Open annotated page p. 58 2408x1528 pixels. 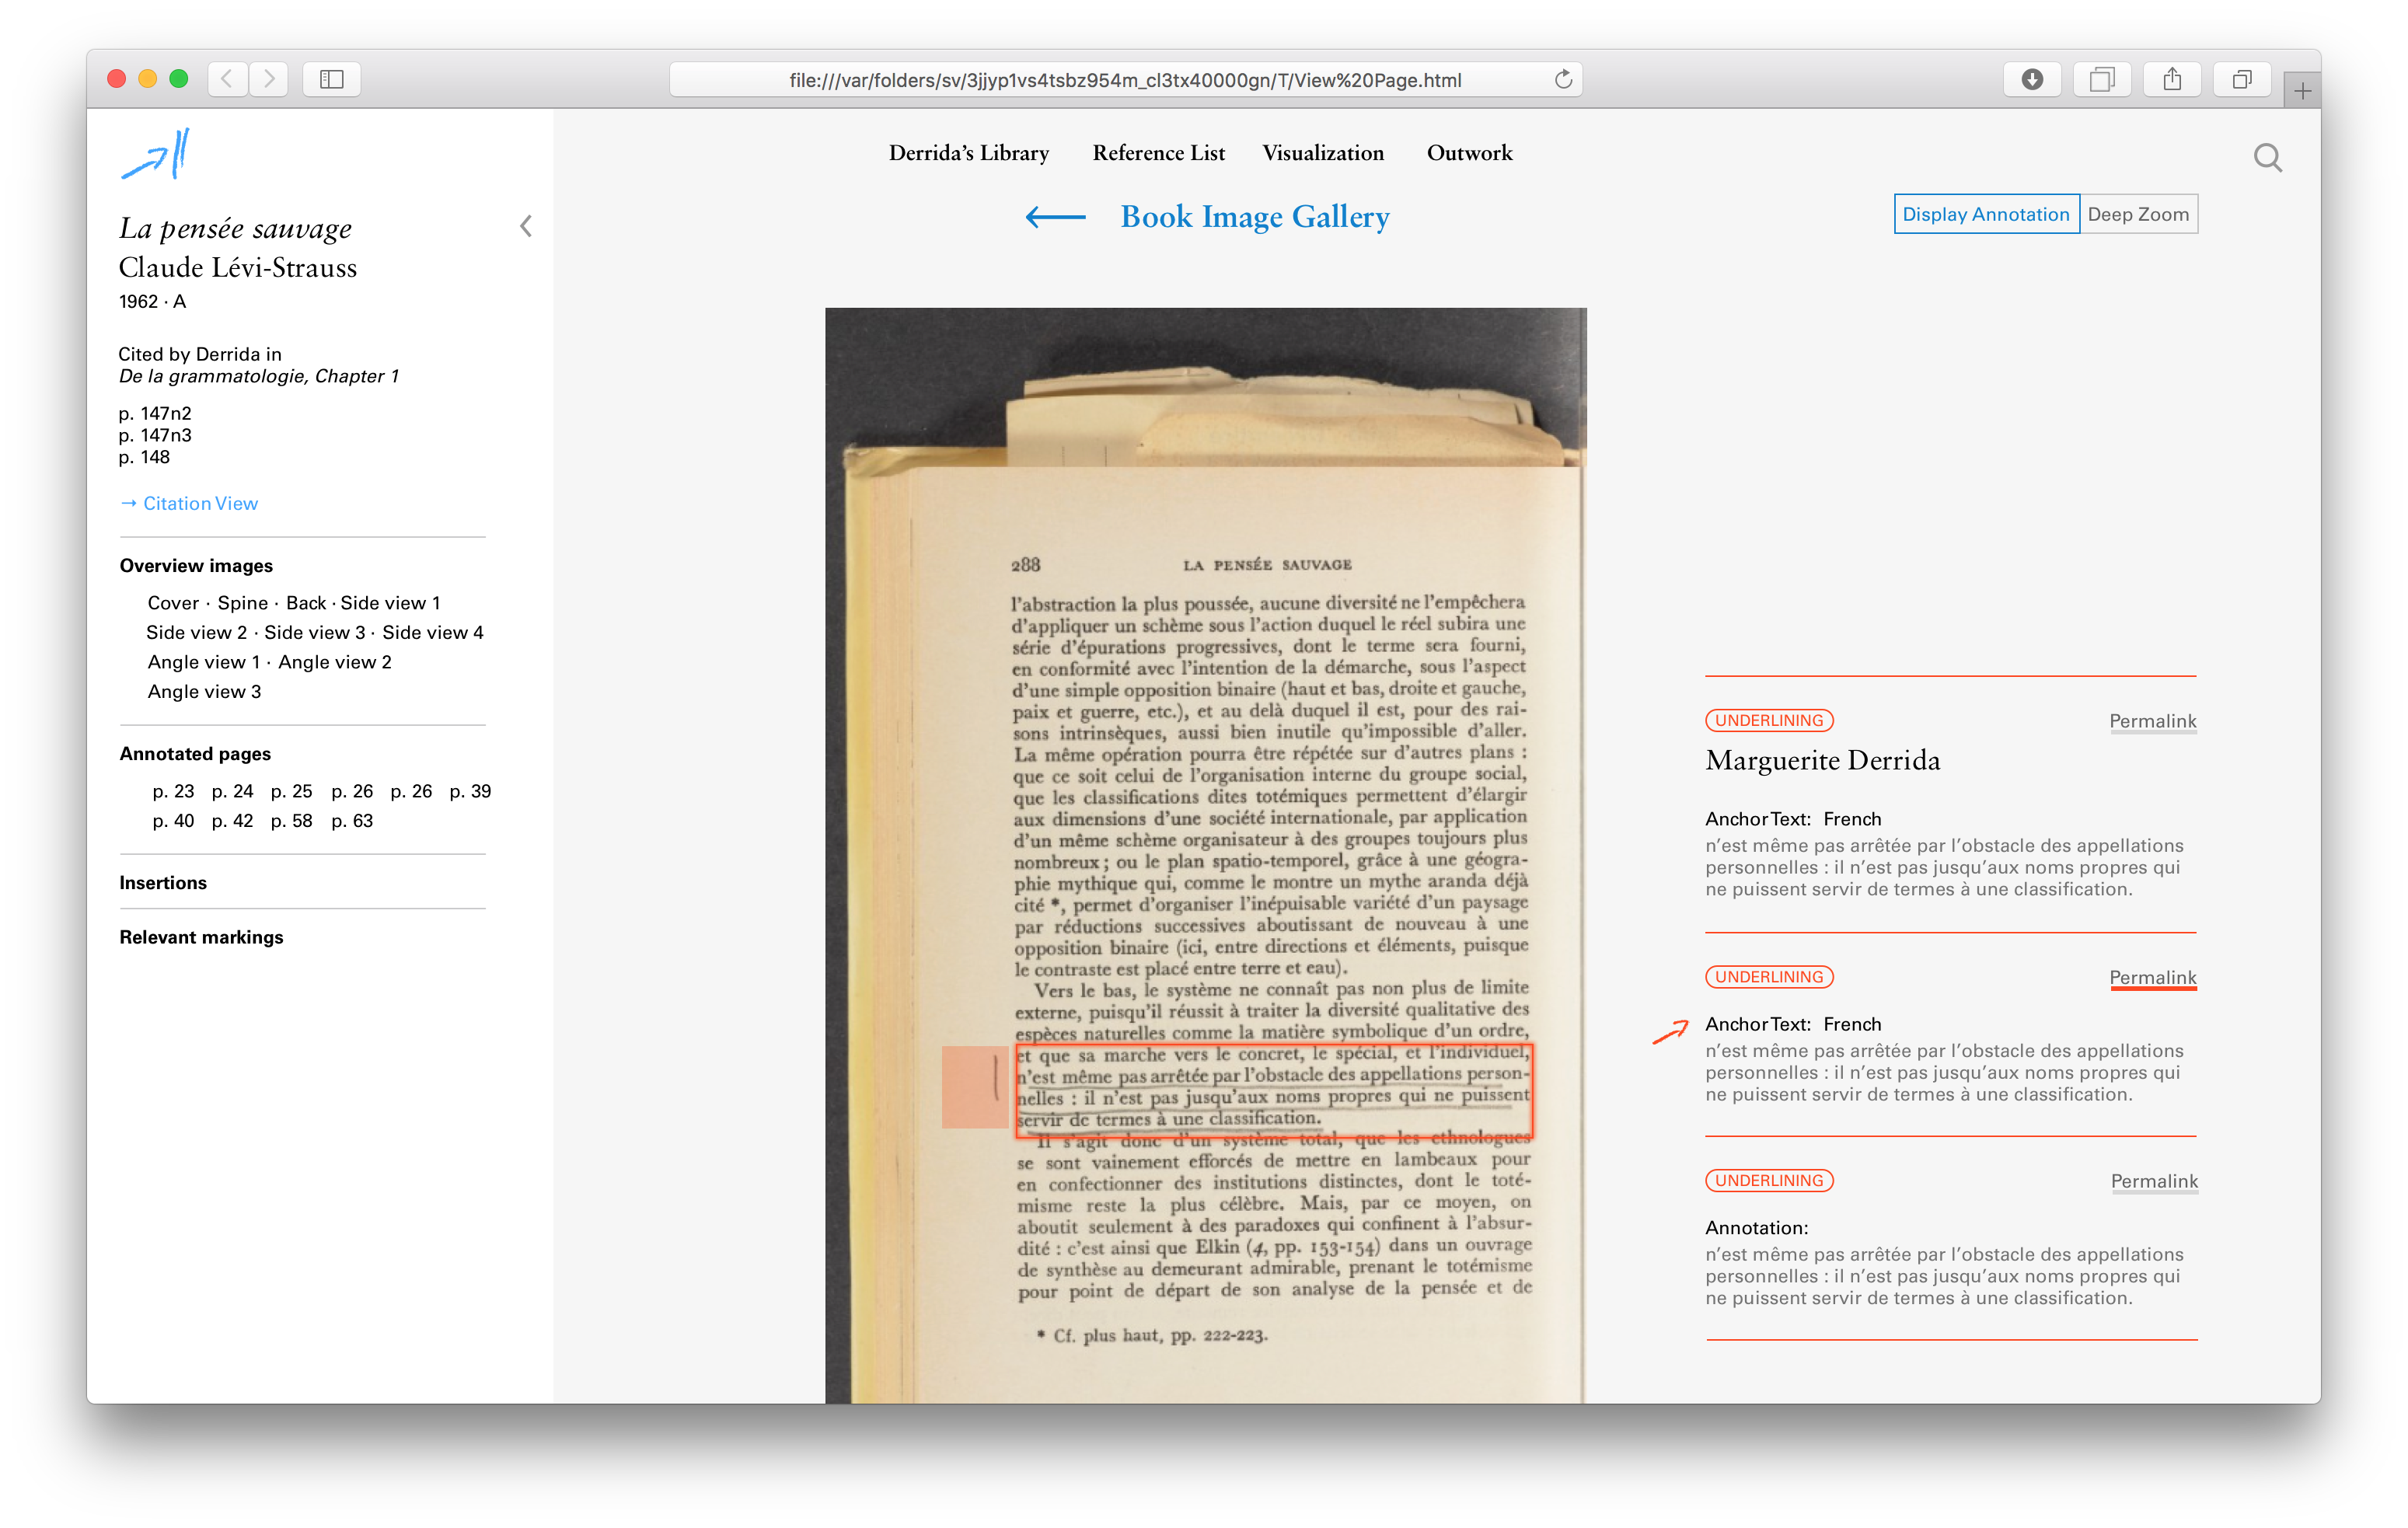[291, 821]
